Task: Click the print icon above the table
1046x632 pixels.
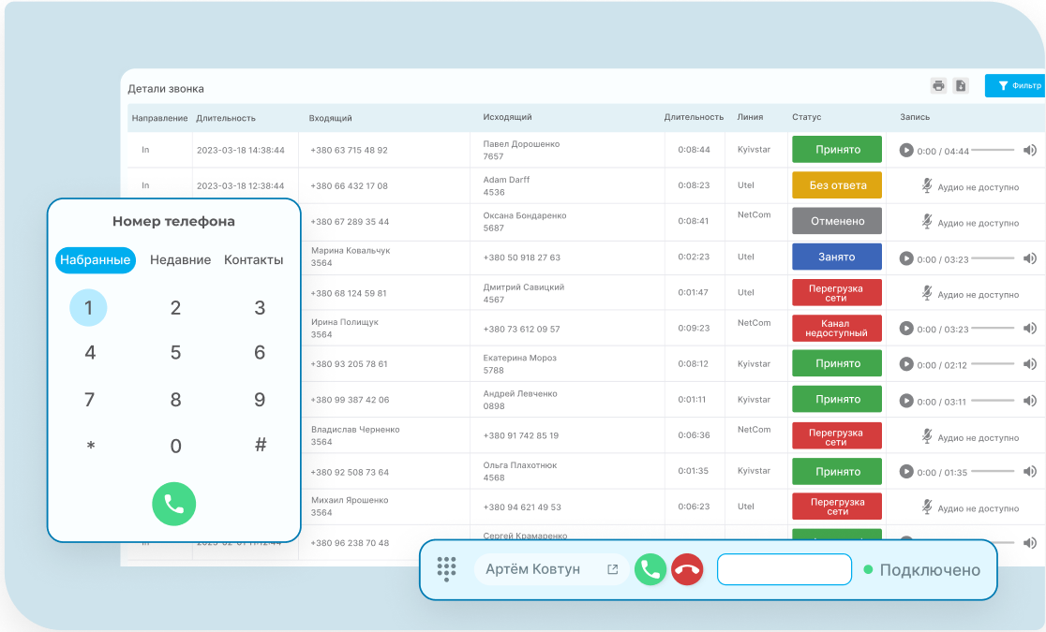Action: coord(938,86)
